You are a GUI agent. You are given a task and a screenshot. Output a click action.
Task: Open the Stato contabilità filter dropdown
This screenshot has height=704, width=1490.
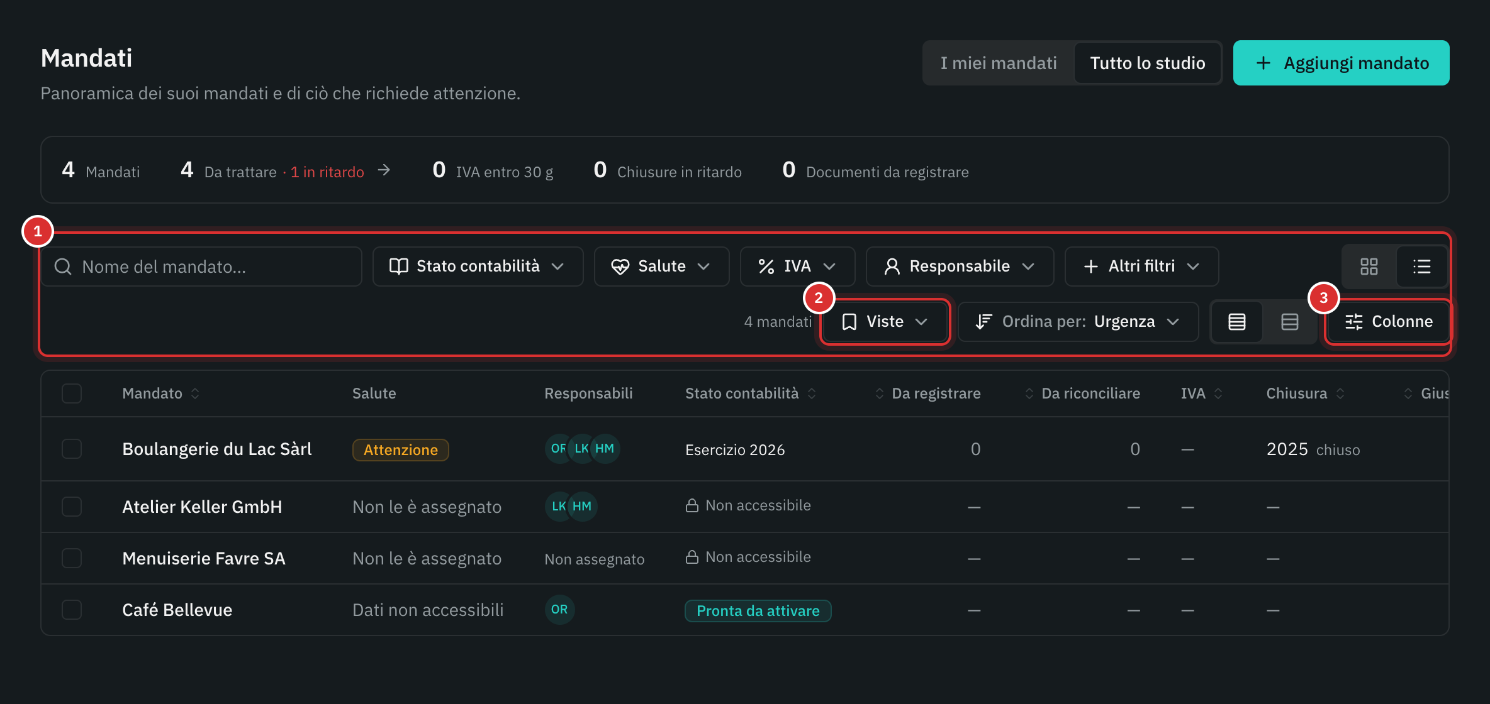tap(478, 267)
